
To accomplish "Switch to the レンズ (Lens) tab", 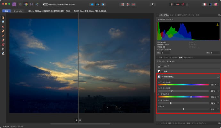I will point(166,57).
